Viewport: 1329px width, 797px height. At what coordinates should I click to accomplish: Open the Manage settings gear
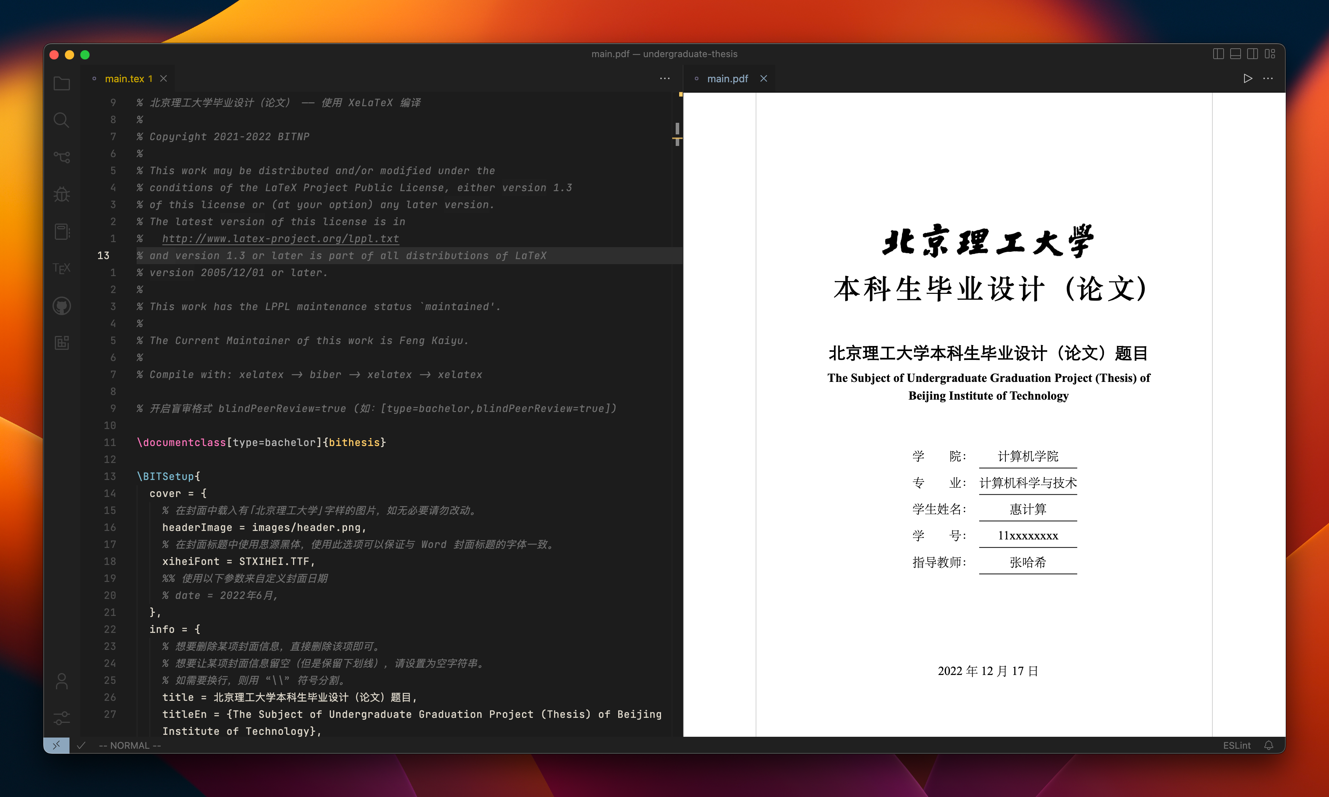click(x=61, y=718)
